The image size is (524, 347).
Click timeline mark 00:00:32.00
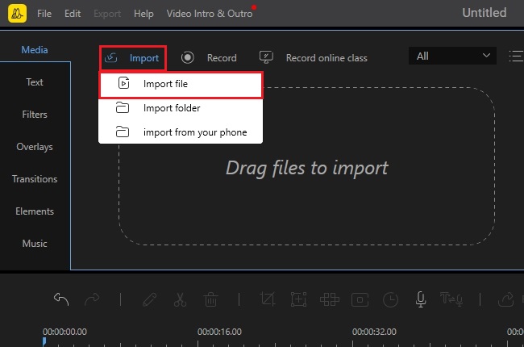pos(374,332)
